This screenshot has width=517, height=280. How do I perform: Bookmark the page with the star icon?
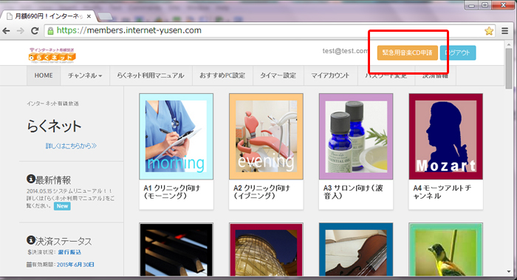coord(489,31)
